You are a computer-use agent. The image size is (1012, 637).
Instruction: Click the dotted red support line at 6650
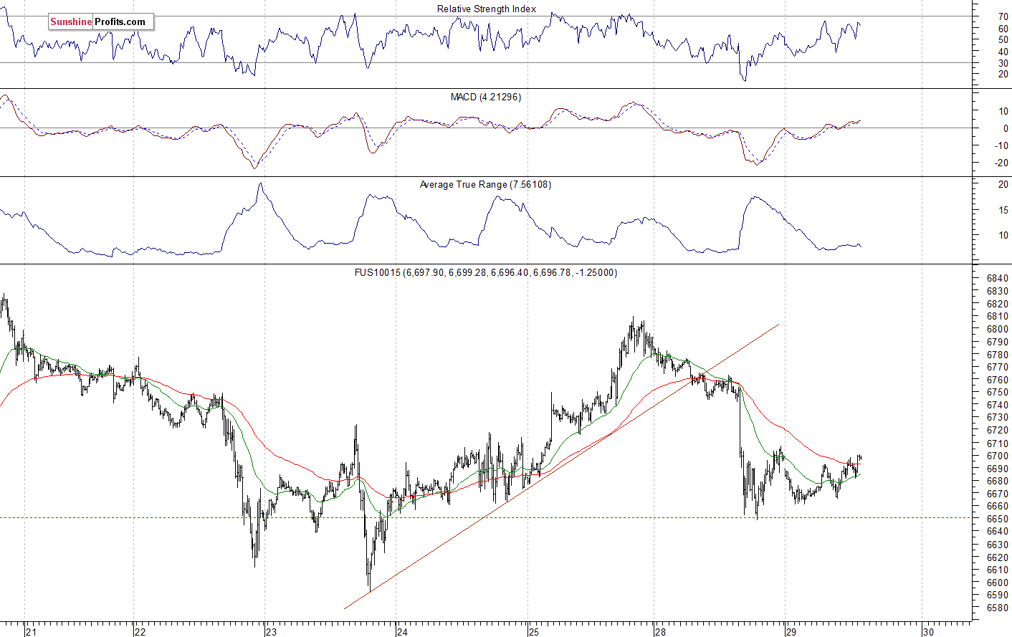487,517
